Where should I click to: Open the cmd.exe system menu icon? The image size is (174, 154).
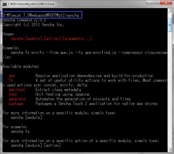click(x=5, y=4)
